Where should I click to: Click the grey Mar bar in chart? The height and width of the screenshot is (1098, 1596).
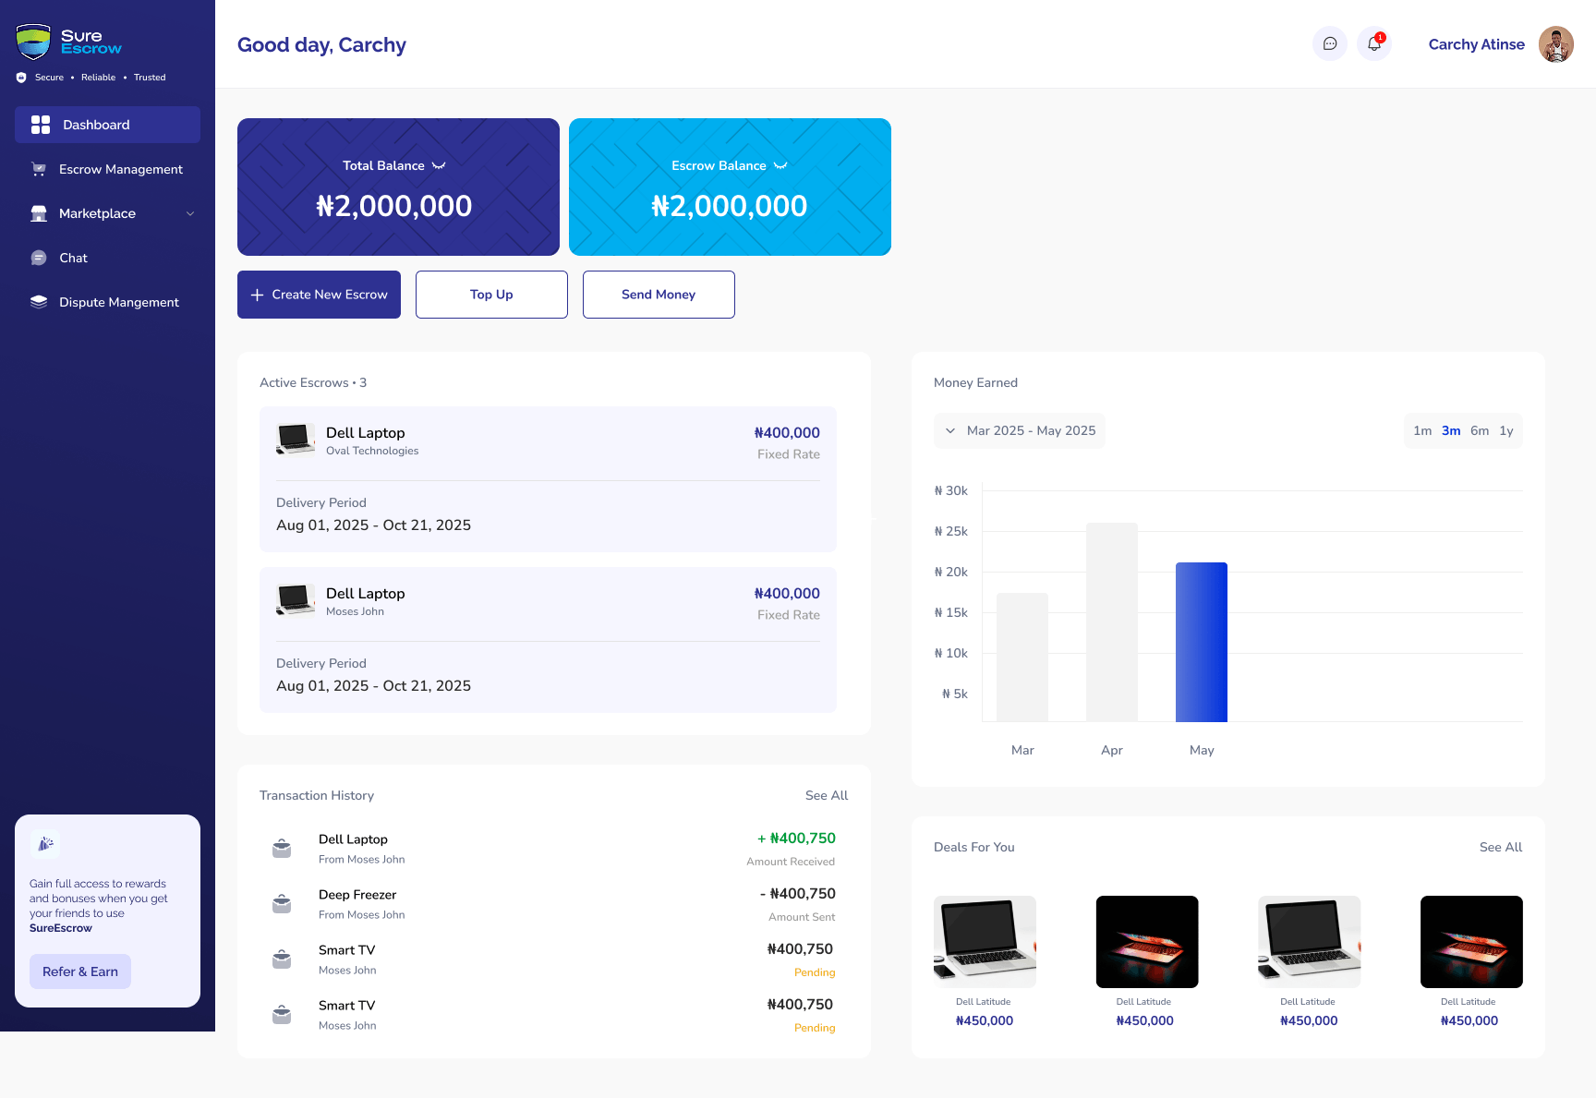[1022, 658]
